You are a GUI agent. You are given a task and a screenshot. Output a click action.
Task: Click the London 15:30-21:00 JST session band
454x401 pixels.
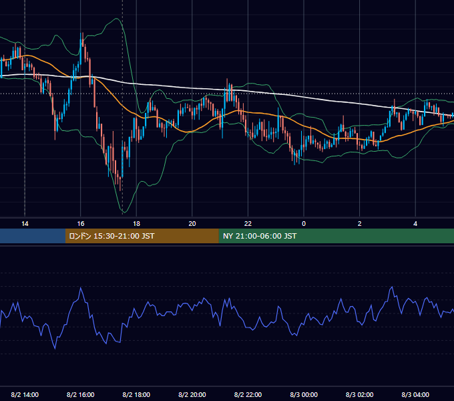142,236
